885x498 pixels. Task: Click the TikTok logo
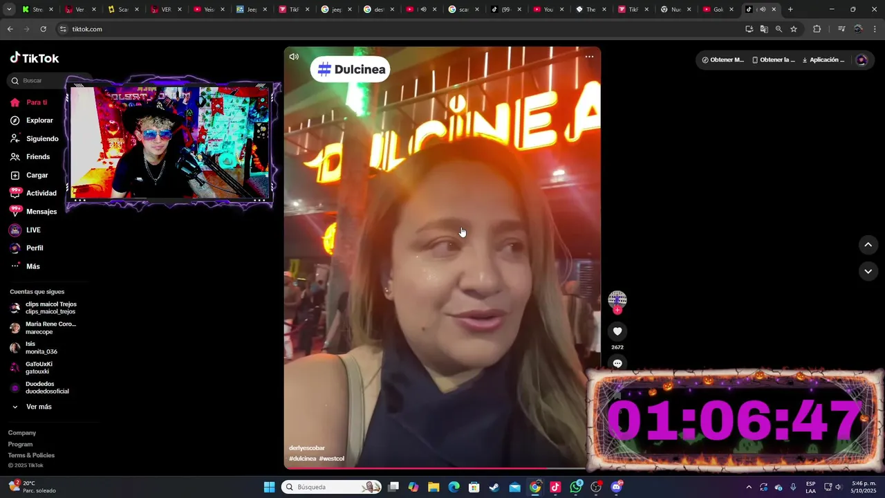coord(35,58)
